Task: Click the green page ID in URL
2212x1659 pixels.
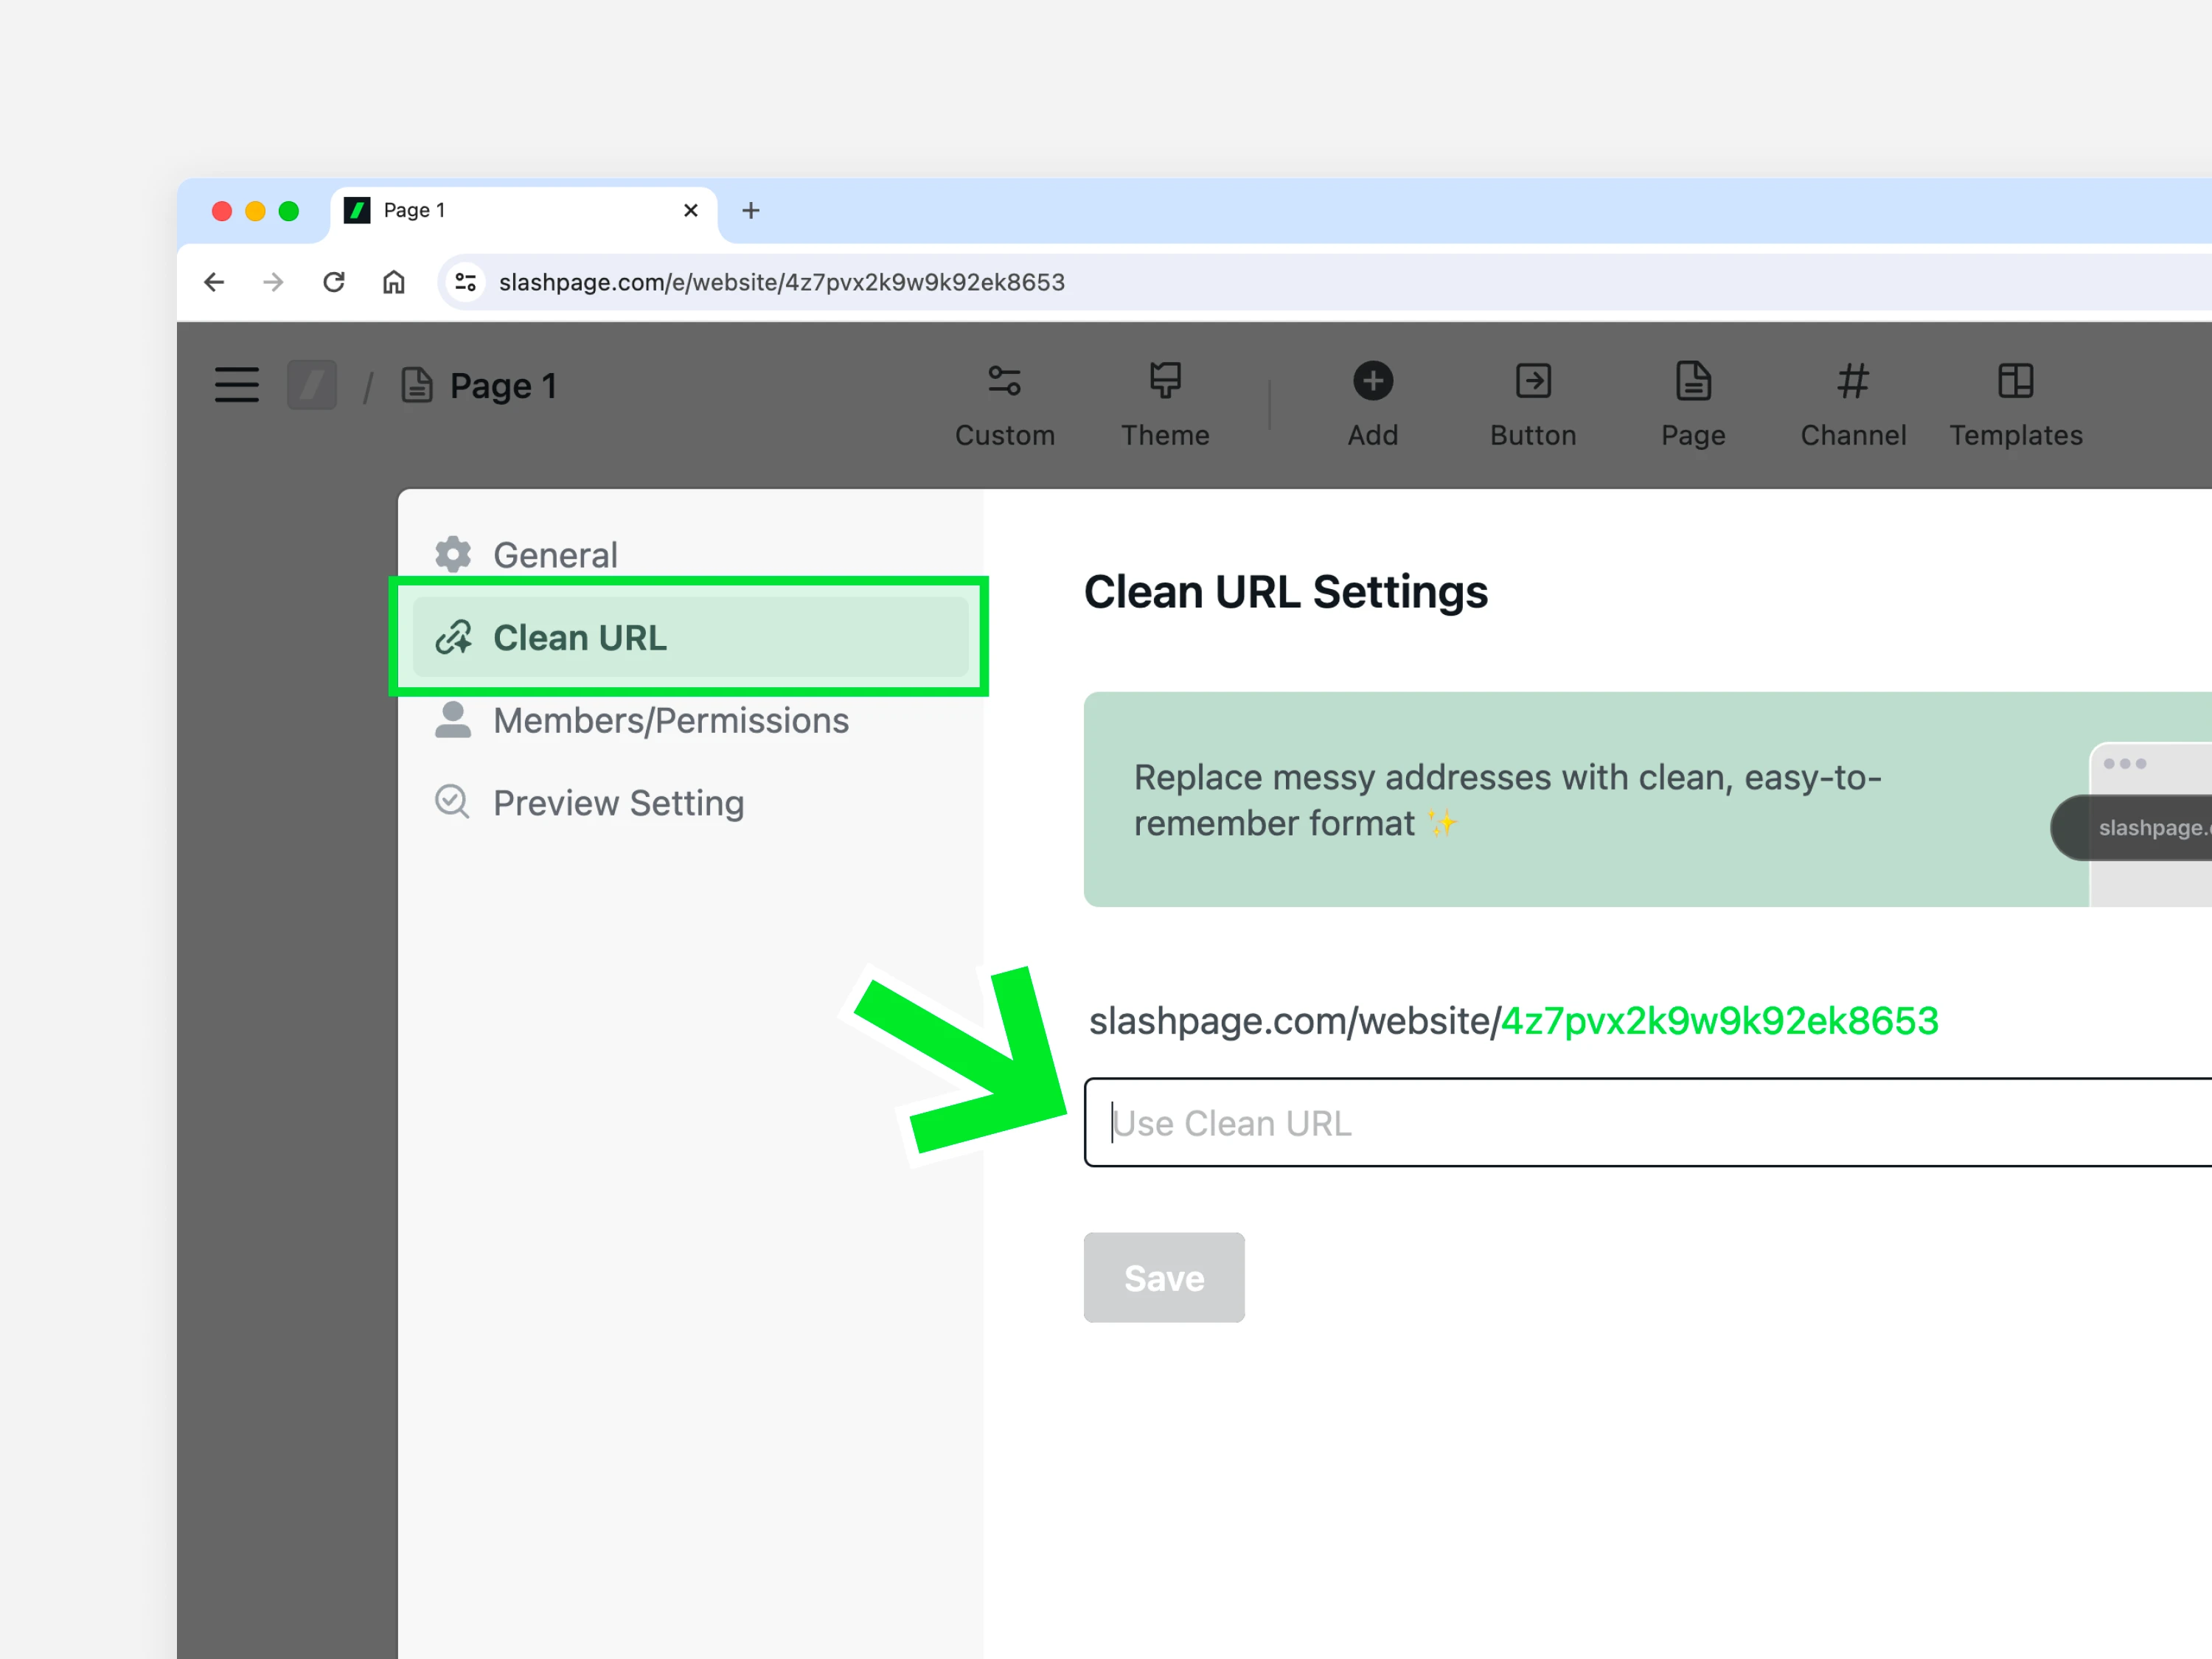Action: [x=1719, y=1021]
